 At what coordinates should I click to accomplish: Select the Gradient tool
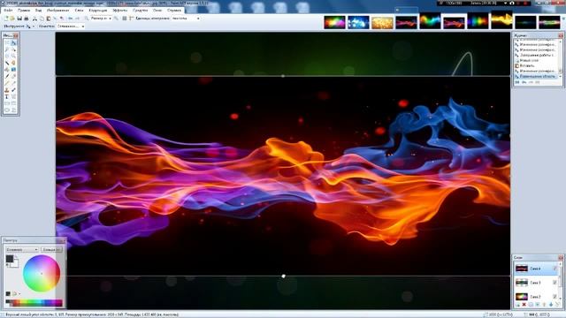click(13, 70)
